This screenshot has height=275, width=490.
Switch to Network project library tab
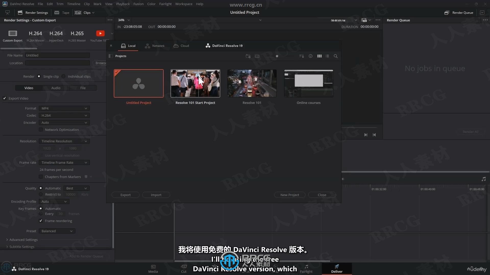155,46
